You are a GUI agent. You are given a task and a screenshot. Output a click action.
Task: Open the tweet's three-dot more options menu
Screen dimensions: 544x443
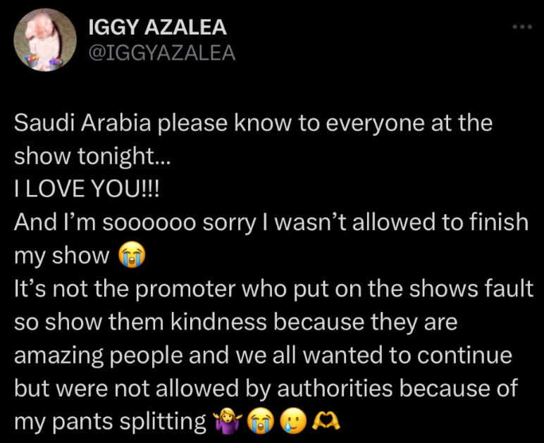[521, 28]
